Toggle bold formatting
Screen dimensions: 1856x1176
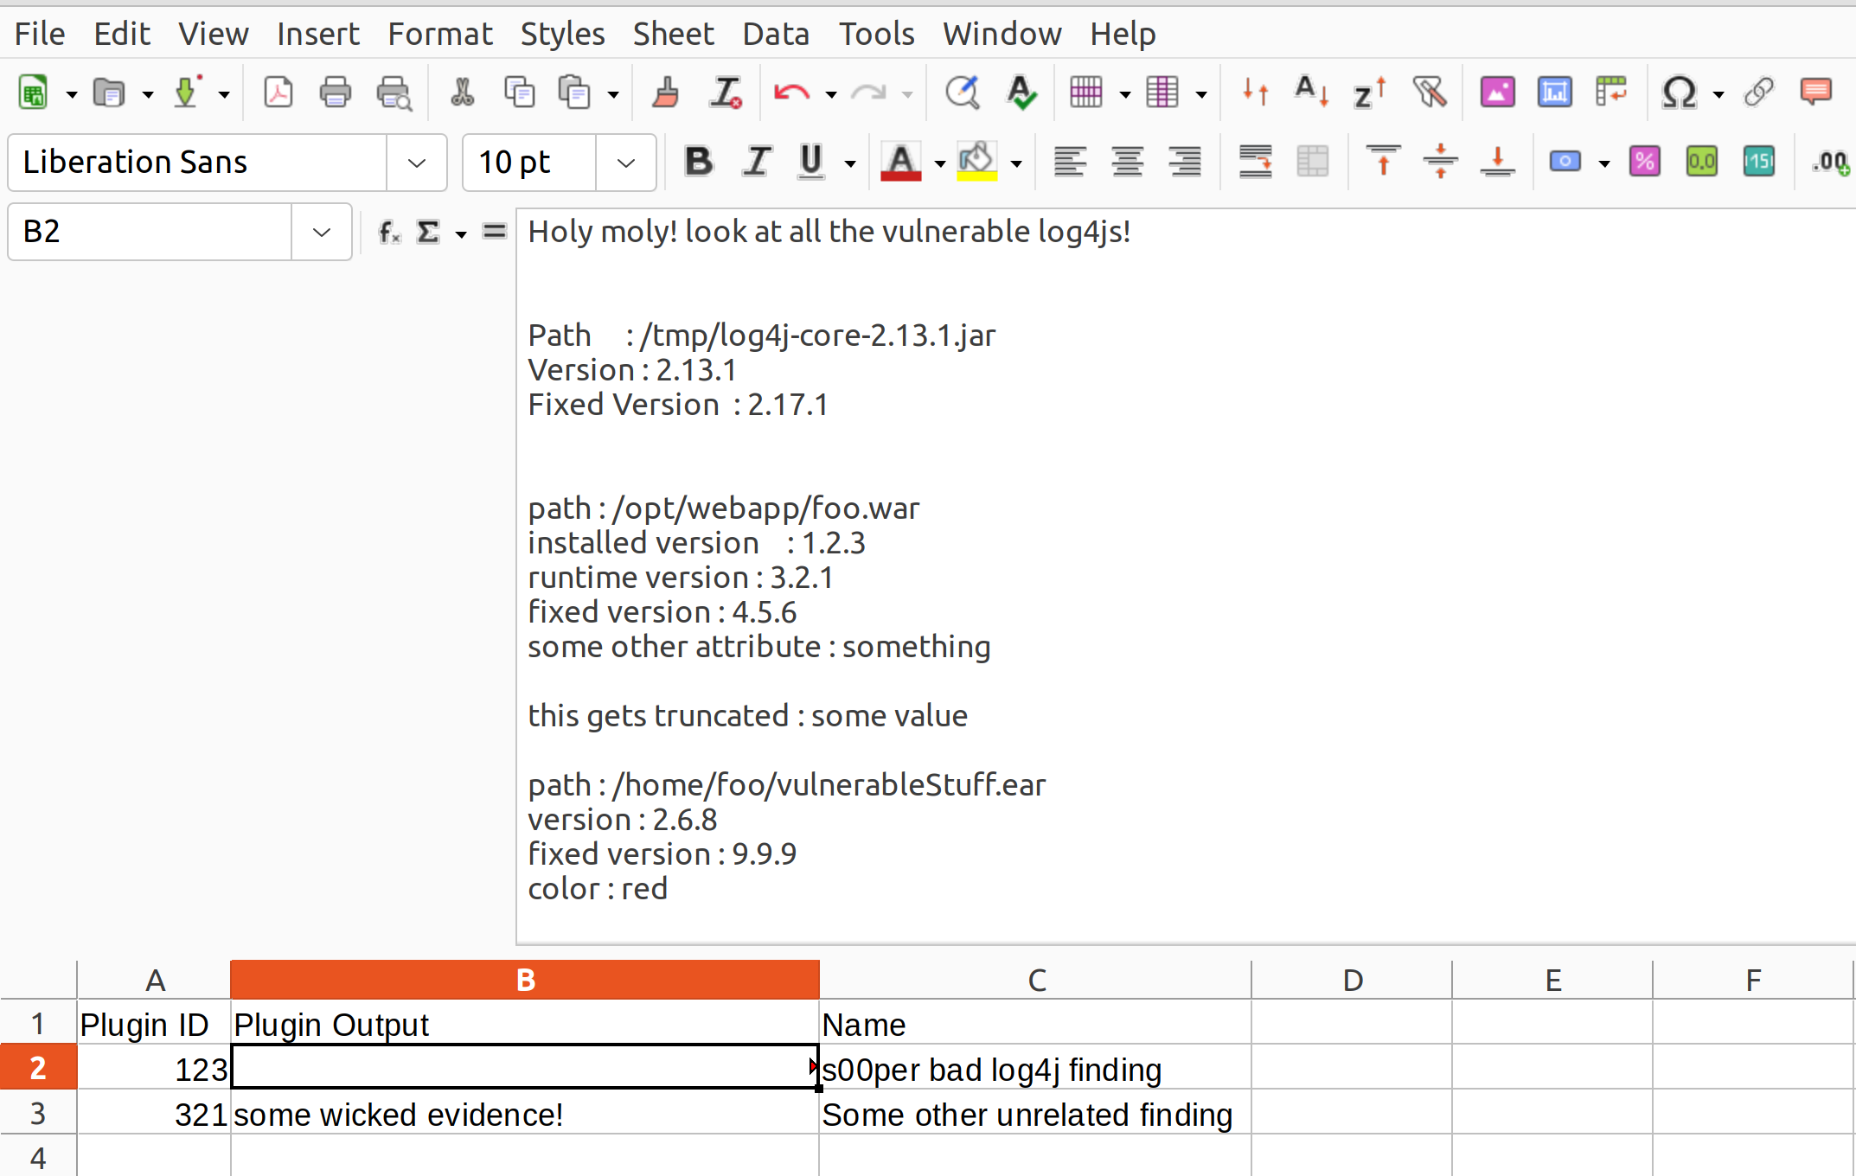699,161
